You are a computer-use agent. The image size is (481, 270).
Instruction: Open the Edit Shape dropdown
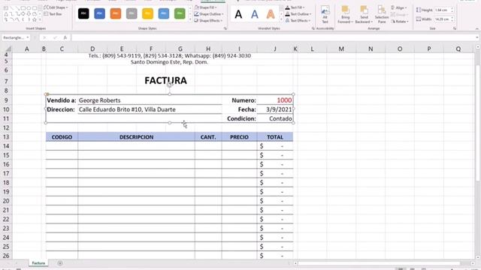[x=56, y=7]
